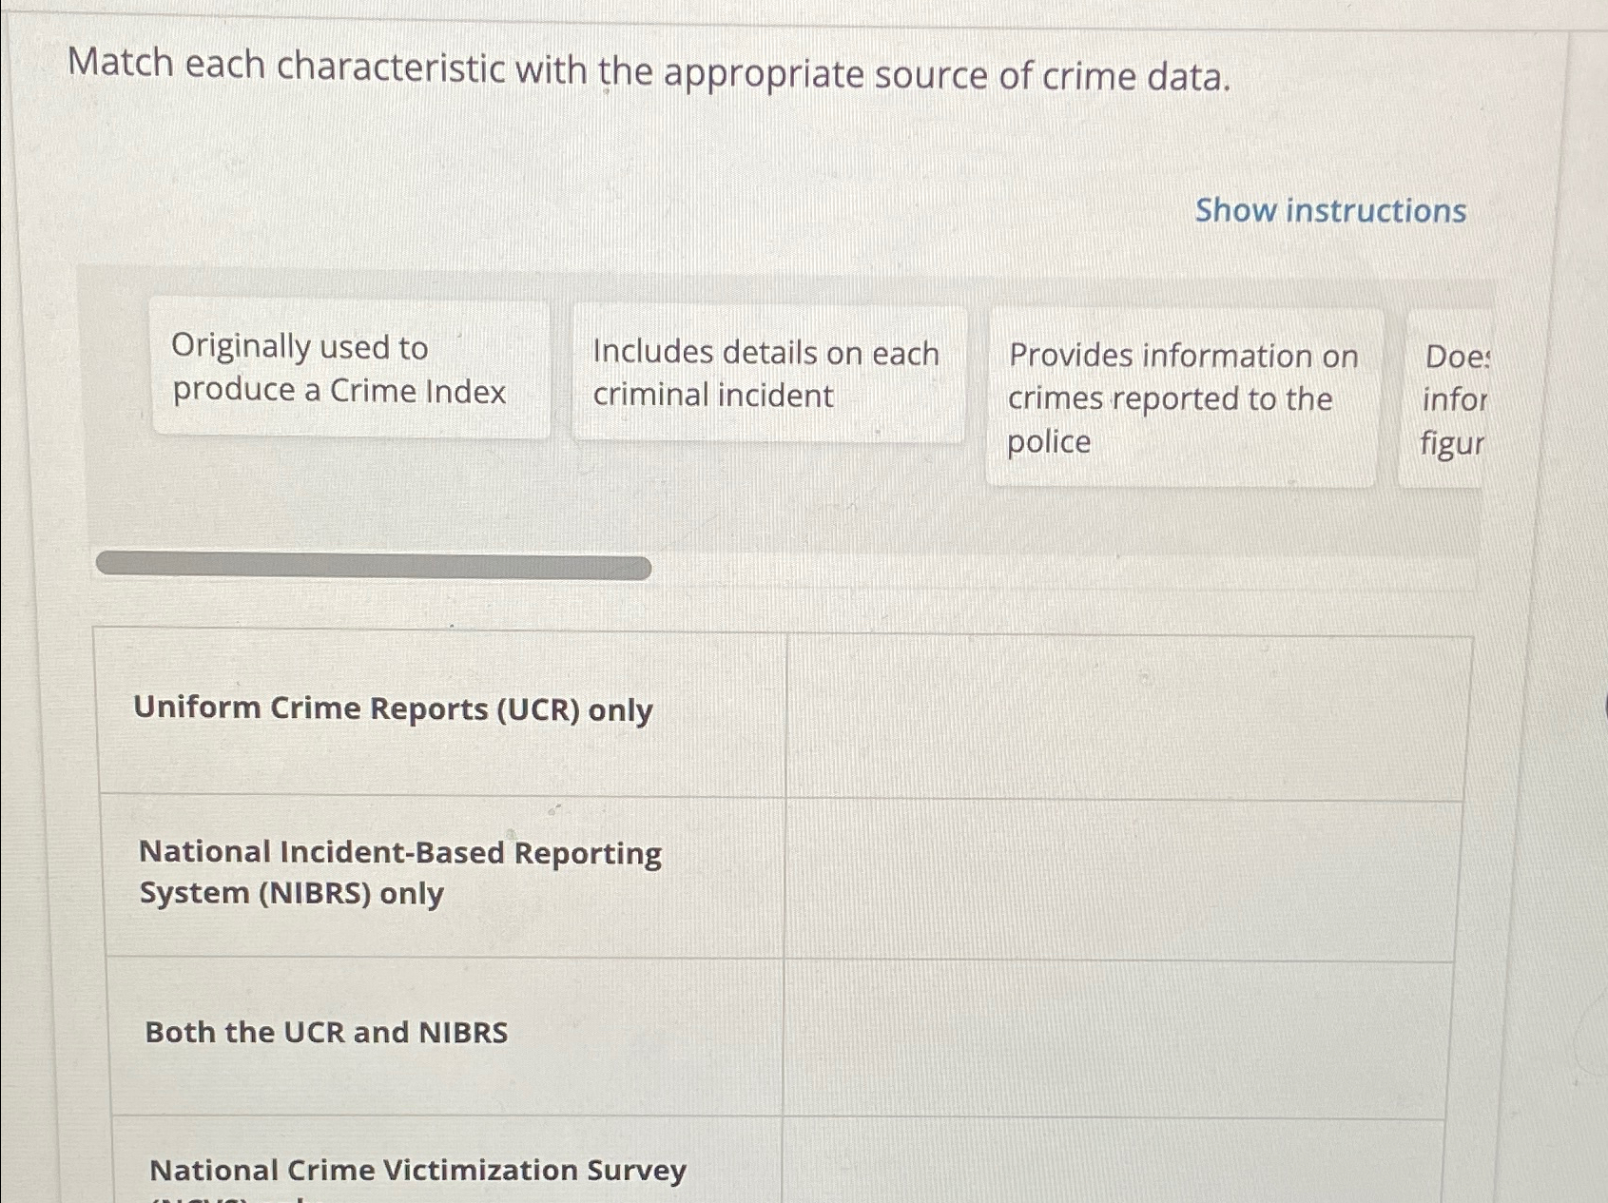Image resolution: width=1608 pixels, height=1203 pixels.
Task: Click the 'Uniform Crime Reports (UCR) only' row label
Action: coord(394,709)
